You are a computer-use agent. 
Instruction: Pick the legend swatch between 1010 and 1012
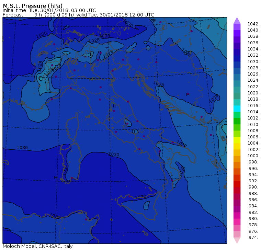coord(237,121)
